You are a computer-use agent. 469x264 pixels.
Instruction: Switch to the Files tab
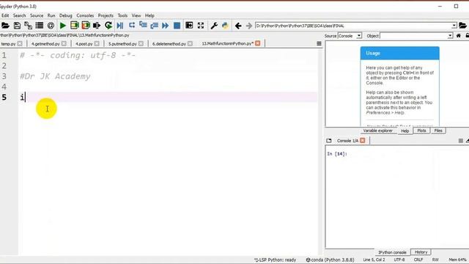(438, 131)
